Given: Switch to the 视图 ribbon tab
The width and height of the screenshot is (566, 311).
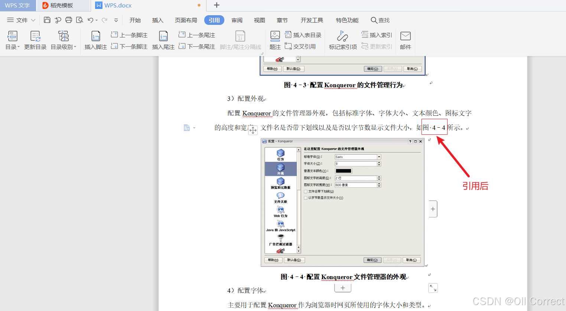Looking at the screenshot, I should pyautogui.click(x=260, y=20).
